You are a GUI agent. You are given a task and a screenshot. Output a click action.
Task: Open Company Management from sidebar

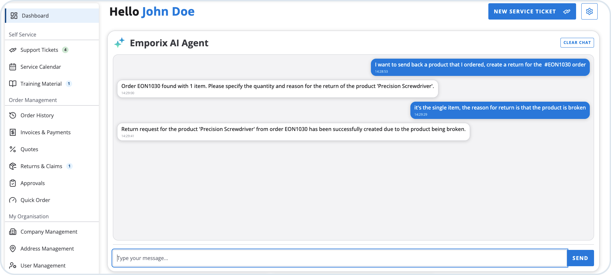(49, 232)
